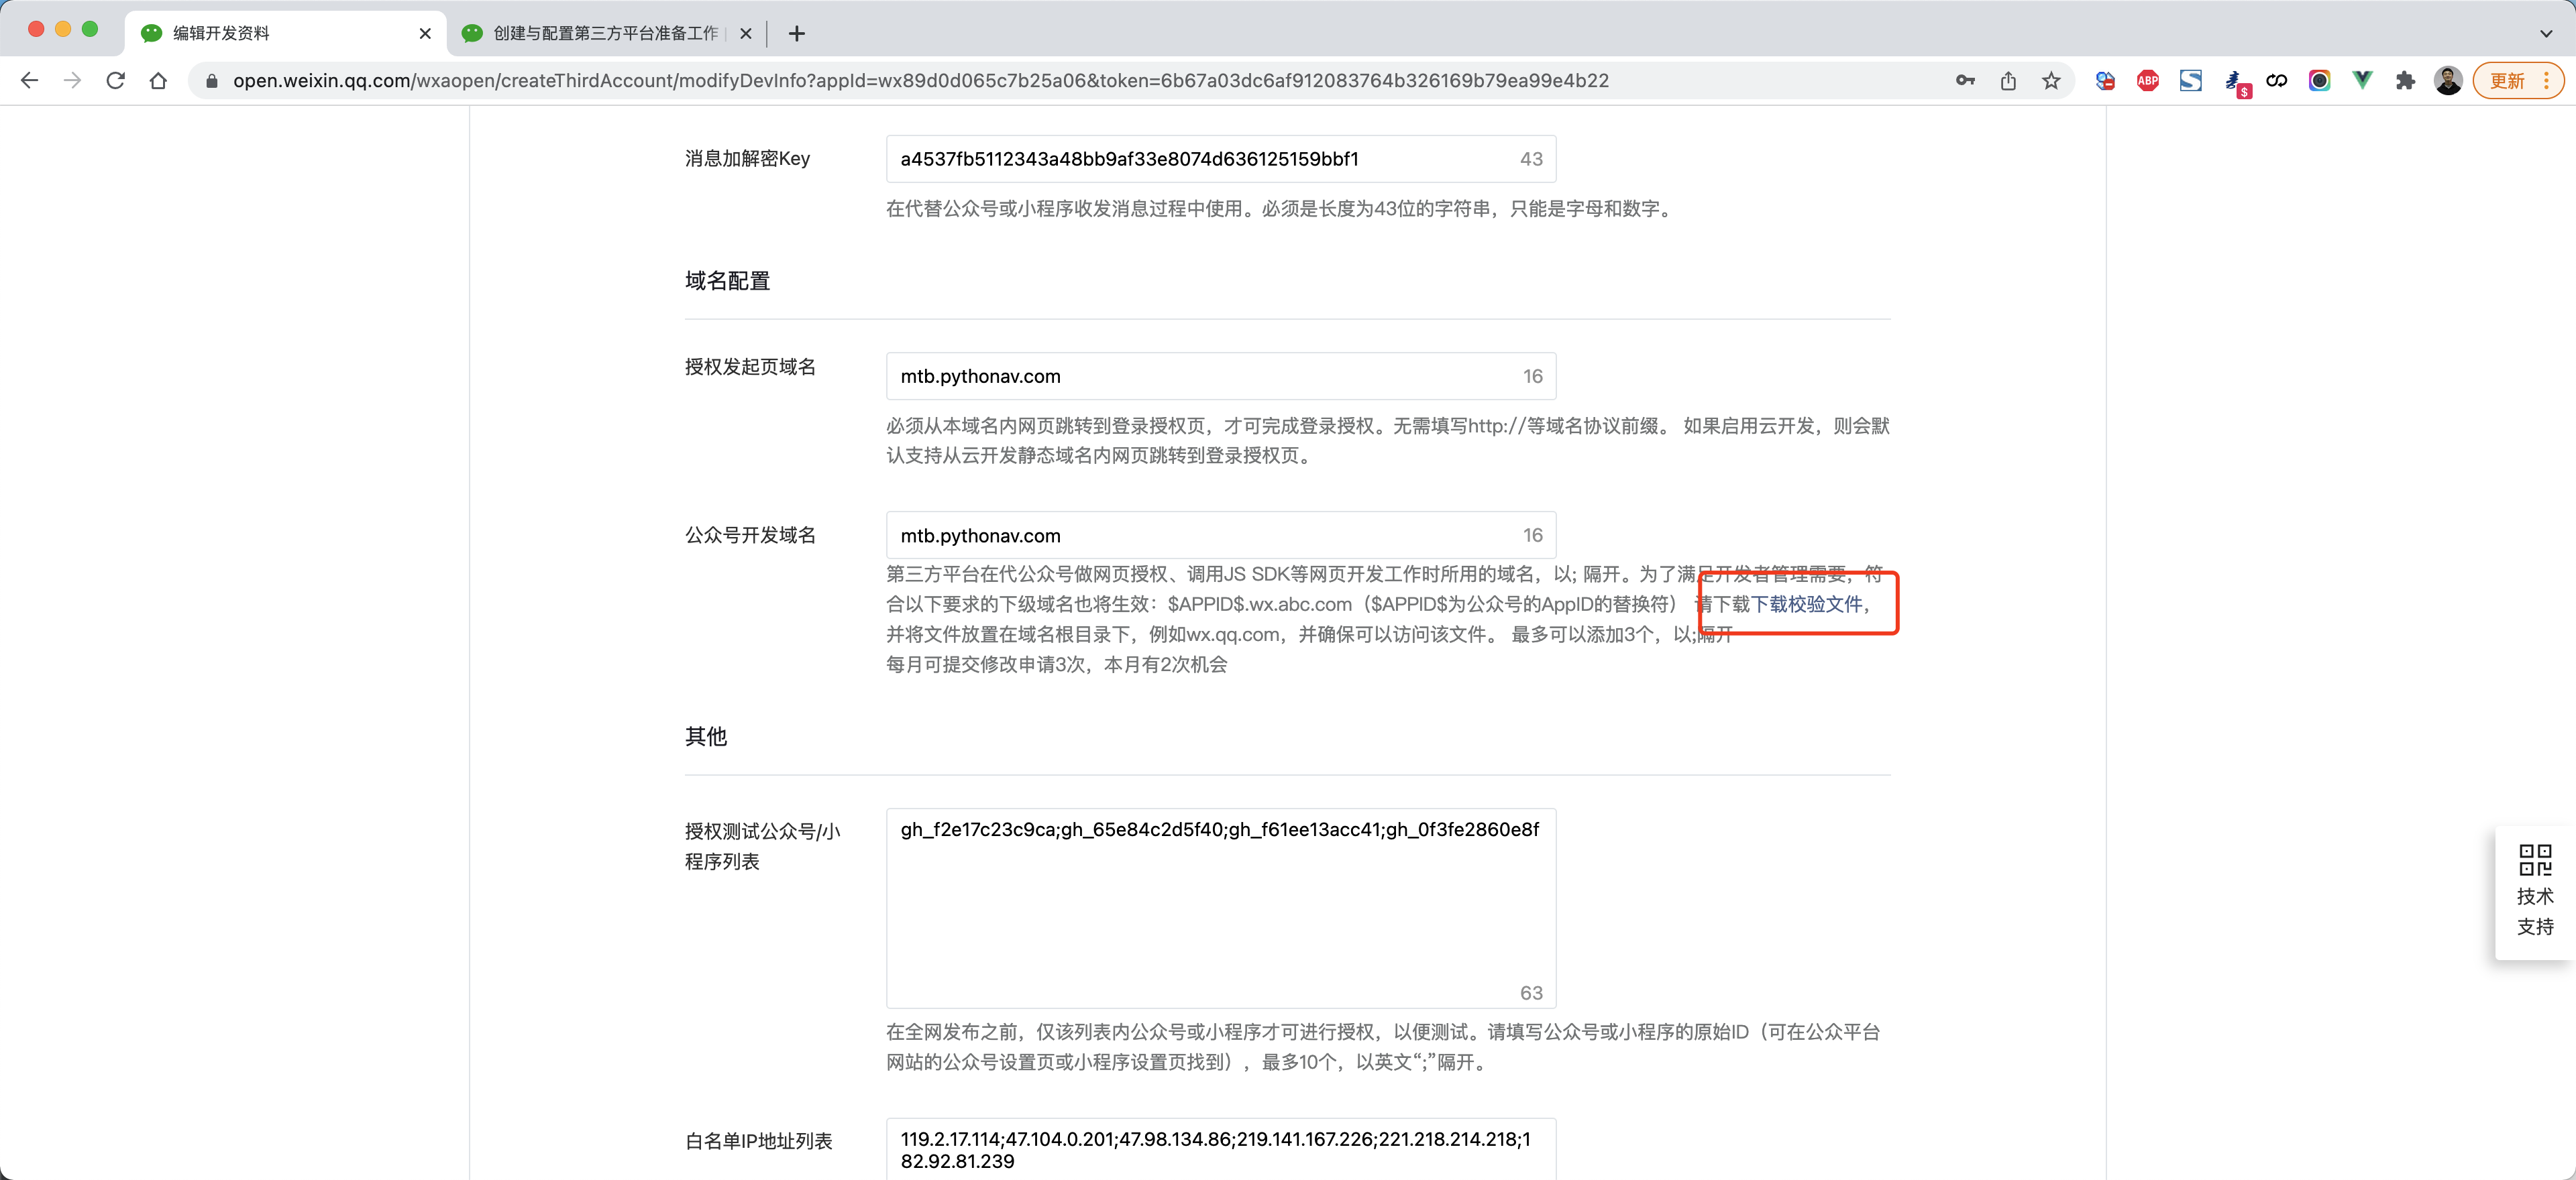Click the camera screenshot extension icon

coord(2319,81)
